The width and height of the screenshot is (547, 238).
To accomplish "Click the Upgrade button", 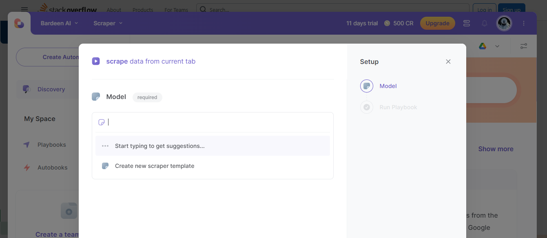I will tap(437, 23).
